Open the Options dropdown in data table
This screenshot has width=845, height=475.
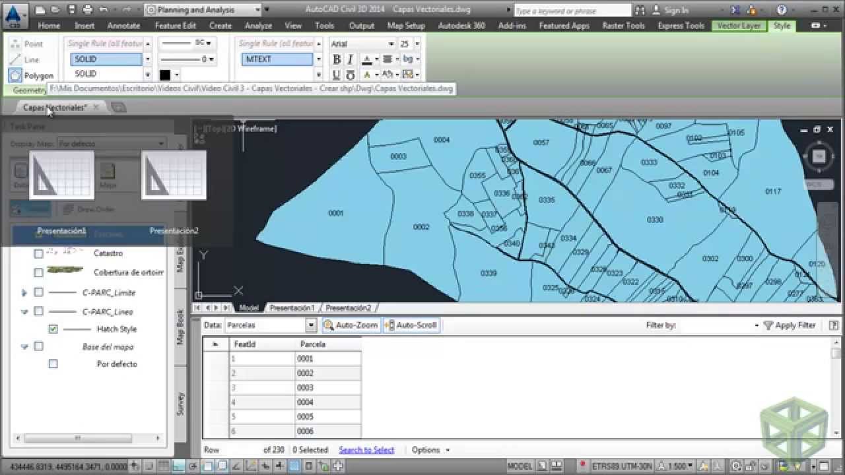click(430, 450)
